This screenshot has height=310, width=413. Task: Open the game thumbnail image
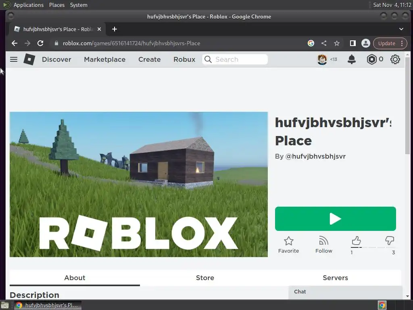(x=139, y=184)
